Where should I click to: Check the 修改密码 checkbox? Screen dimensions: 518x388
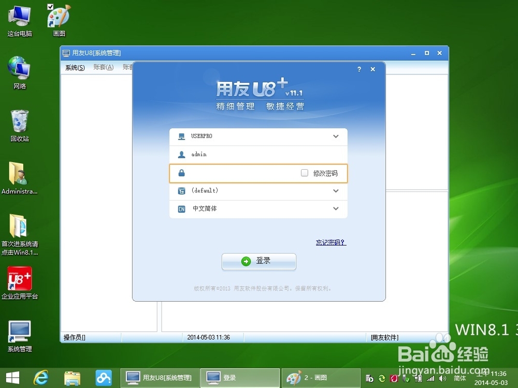304,173
